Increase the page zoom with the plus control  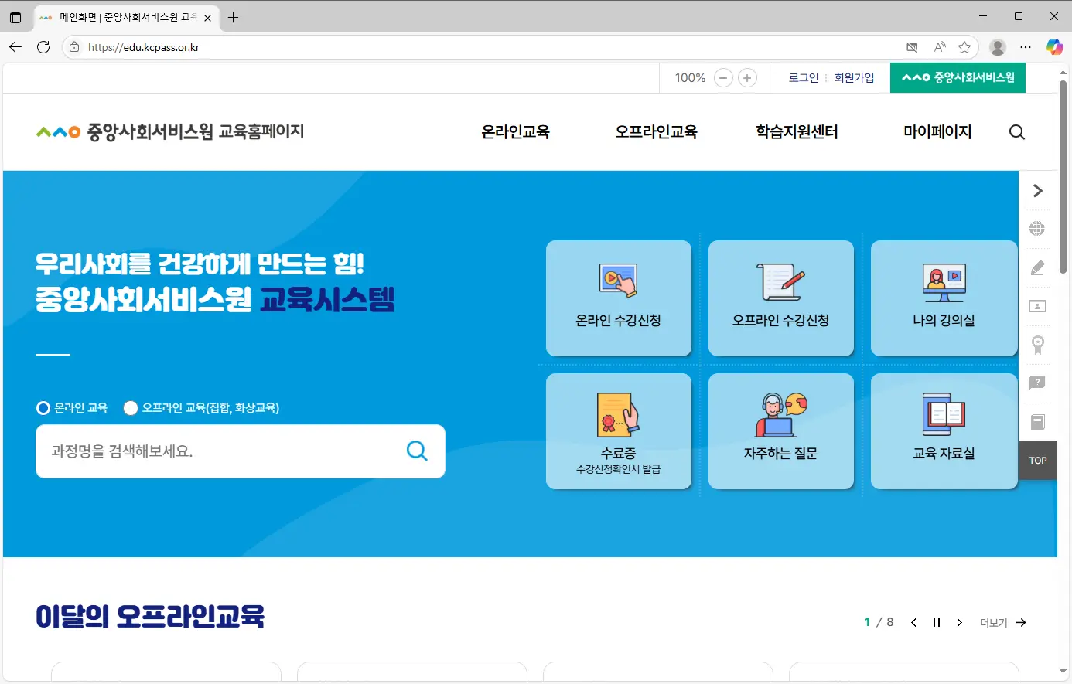[x=746, y=77]
